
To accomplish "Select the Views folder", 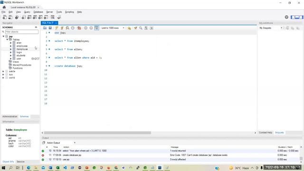I will (x=16, y=62).
